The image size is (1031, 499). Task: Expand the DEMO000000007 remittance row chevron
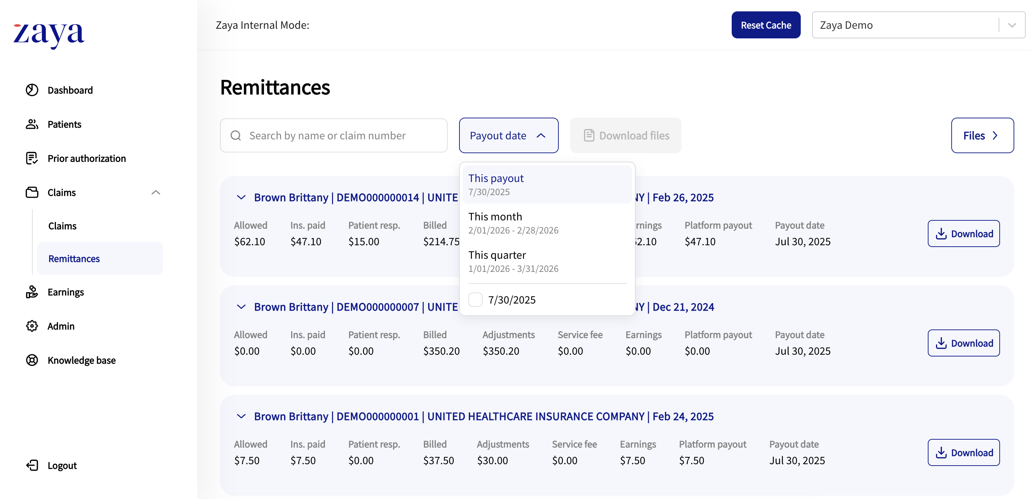241,307
